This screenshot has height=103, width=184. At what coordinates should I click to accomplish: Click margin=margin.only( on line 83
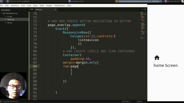tap(81, 62)
